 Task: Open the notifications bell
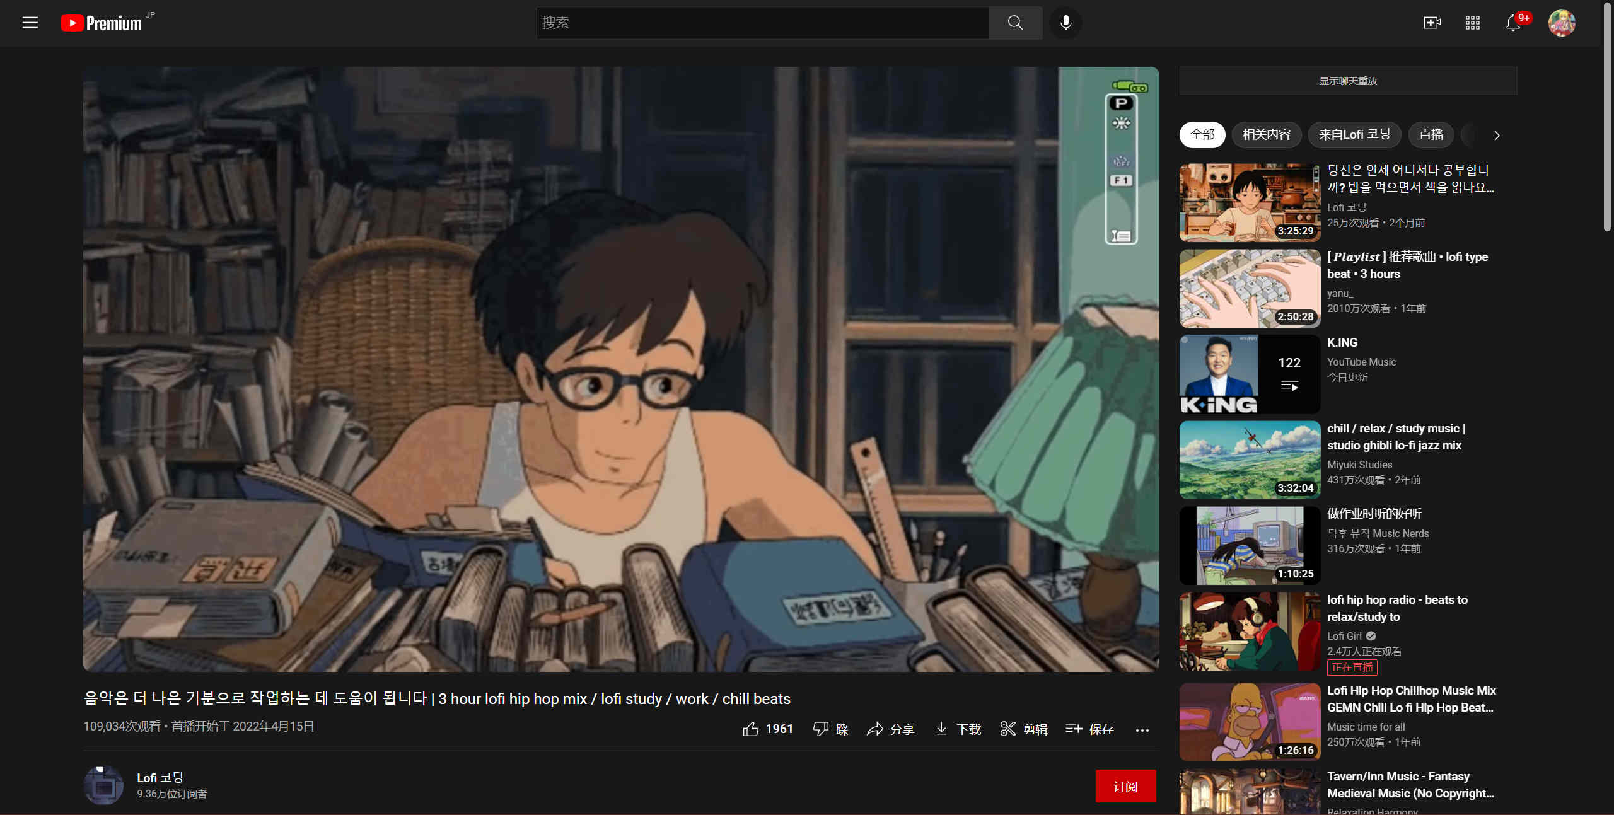[1512, 23]
